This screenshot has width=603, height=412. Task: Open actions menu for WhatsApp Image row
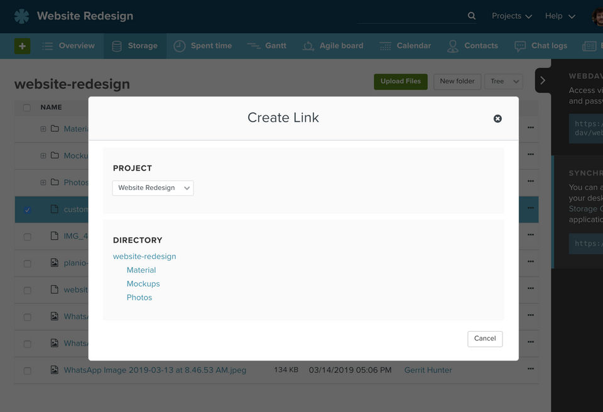pyautogui.click(x=531, y=370)
